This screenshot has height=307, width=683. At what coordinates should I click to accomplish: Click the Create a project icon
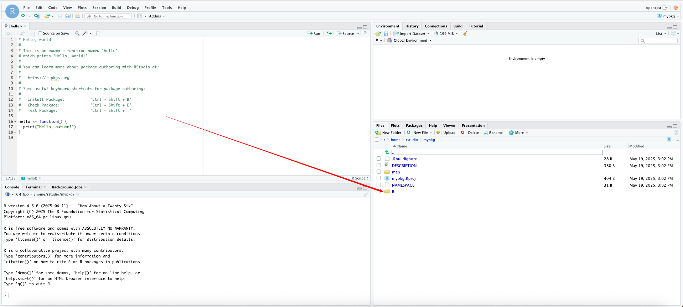(x=37, y=16)
